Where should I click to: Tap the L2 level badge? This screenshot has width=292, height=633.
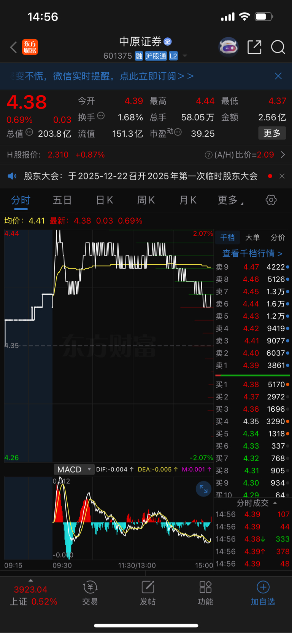173,56
